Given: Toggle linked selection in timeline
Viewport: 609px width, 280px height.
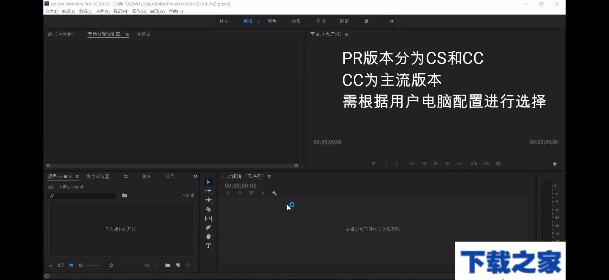Looking at the screenshot, I should 251,193.
